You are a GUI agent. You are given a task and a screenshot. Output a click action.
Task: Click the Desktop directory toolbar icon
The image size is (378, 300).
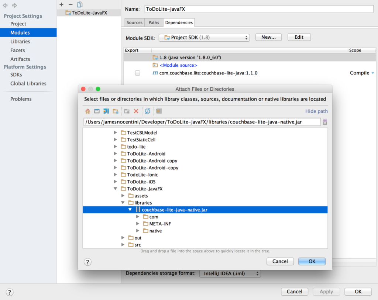(x=97, y=111)
